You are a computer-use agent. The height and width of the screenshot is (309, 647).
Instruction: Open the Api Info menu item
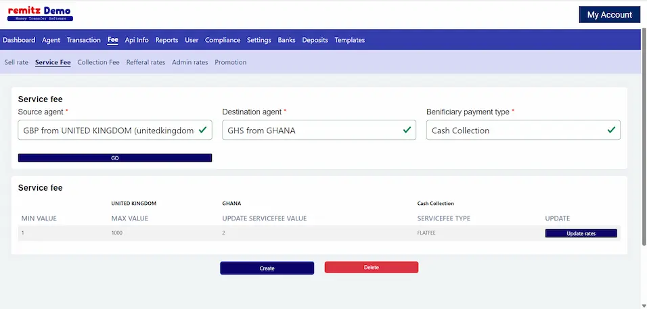[x=137, y=40]
